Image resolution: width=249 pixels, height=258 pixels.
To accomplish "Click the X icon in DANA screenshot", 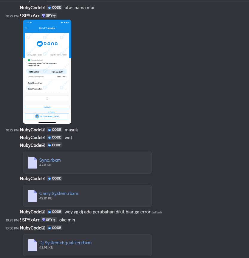I will click(27, 28).
